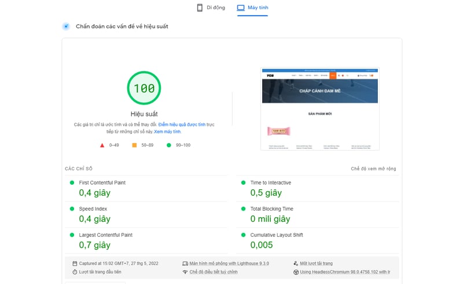The width and height of the screenshot is (463, 284).
Task: Open the Điểm hiệu quả được tính link
Action: (182, 124)
